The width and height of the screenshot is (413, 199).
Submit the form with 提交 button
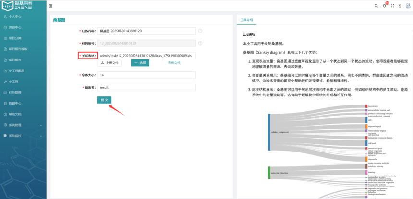(x=104, y=100)
